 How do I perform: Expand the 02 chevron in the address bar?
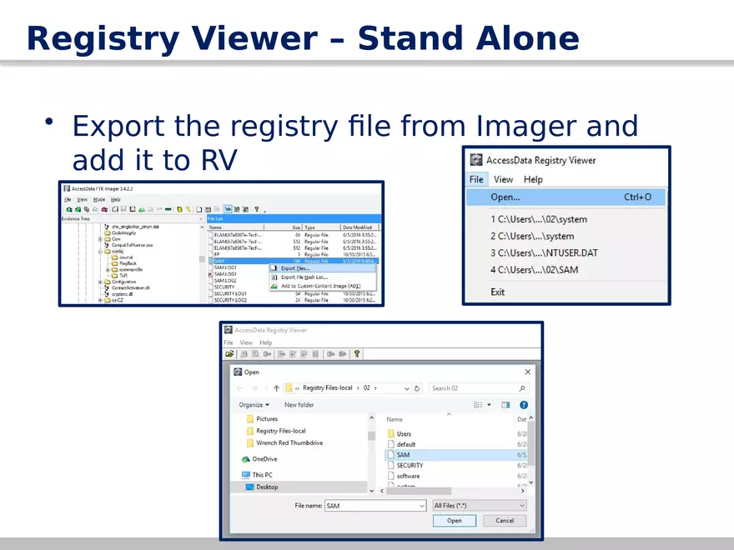(374, 387)
